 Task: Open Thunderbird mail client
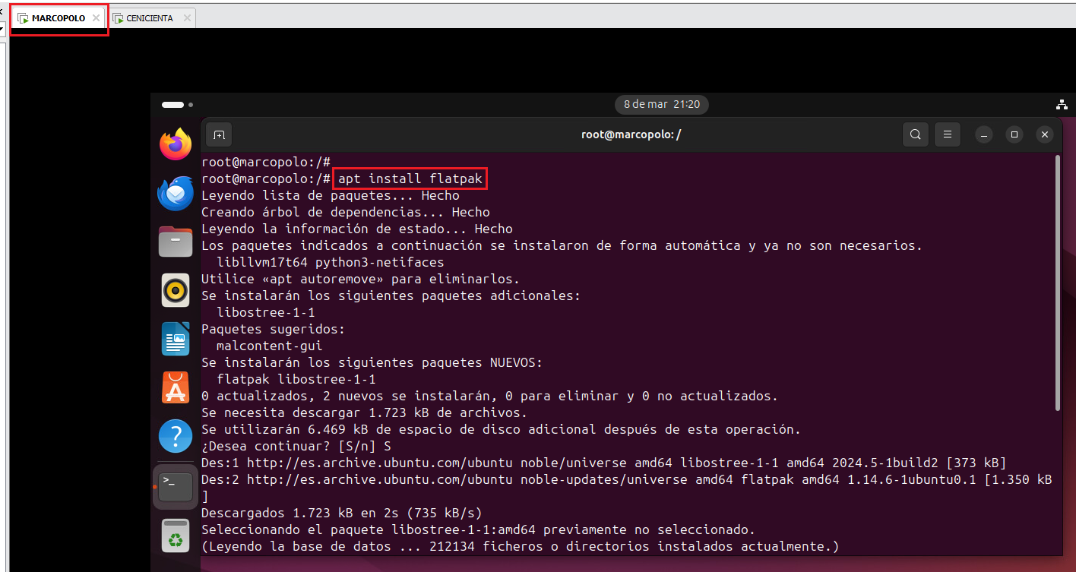(176, 193)
